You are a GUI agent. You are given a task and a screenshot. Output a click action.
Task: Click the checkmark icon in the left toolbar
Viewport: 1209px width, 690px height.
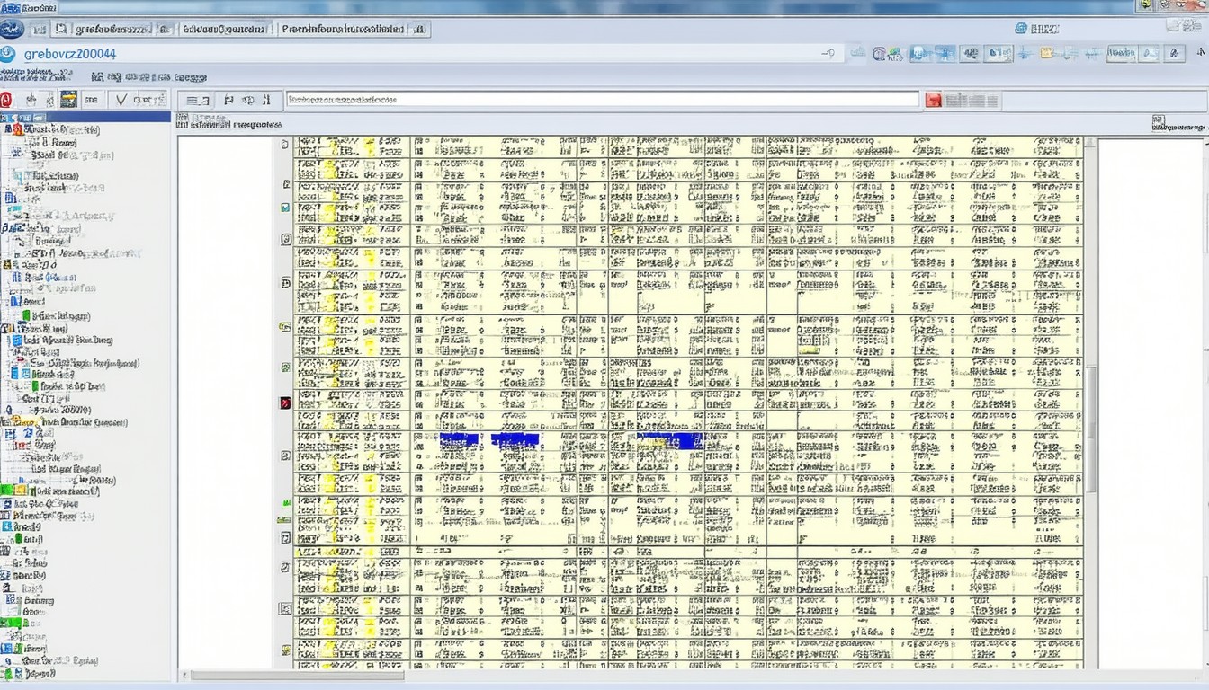pyautogui.click(x=121, y=100)
